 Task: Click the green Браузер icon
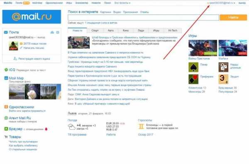click(x=6, y=129)
